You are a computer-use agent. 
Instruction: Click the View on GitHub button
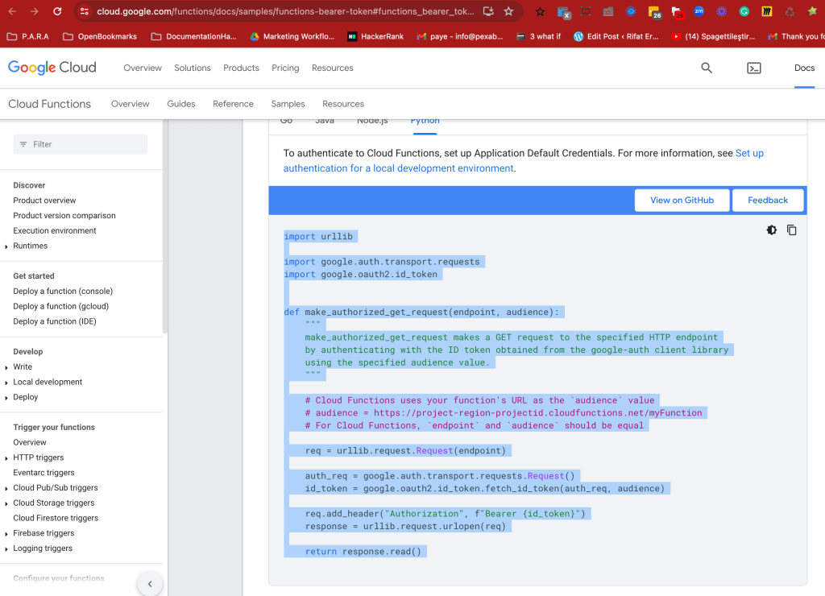point(682,200)
